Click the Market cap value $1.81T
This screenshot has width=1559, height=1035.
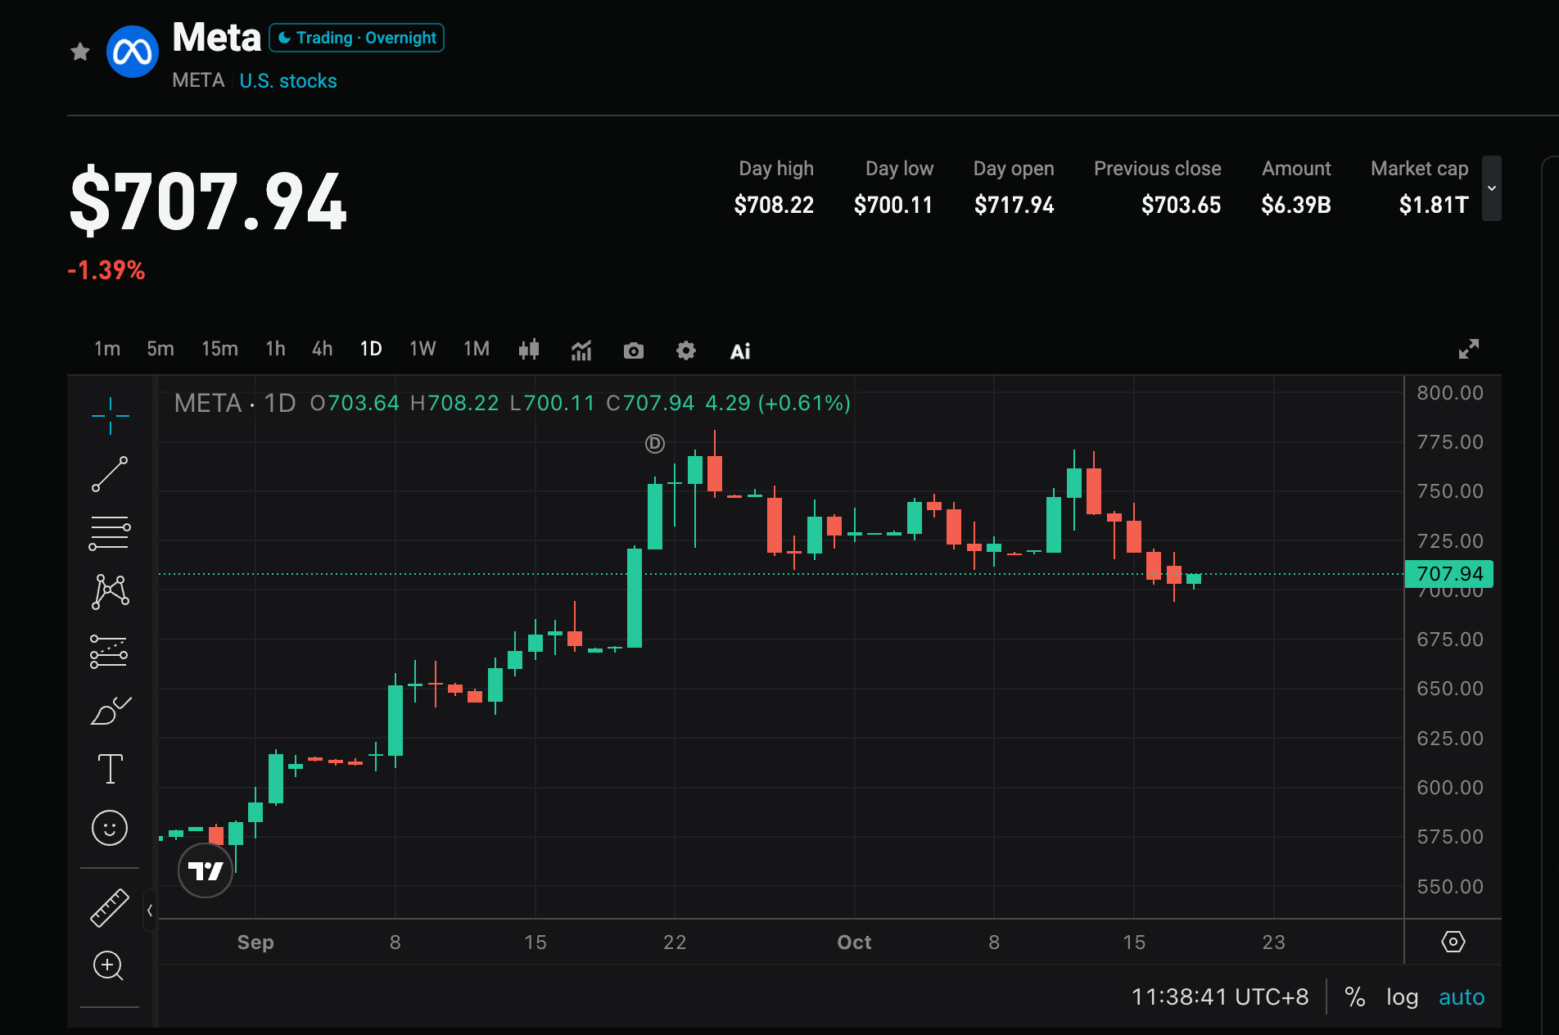click(1434, 205)
